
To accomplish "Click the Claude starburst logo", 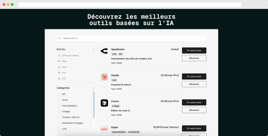I will point(104,77).
